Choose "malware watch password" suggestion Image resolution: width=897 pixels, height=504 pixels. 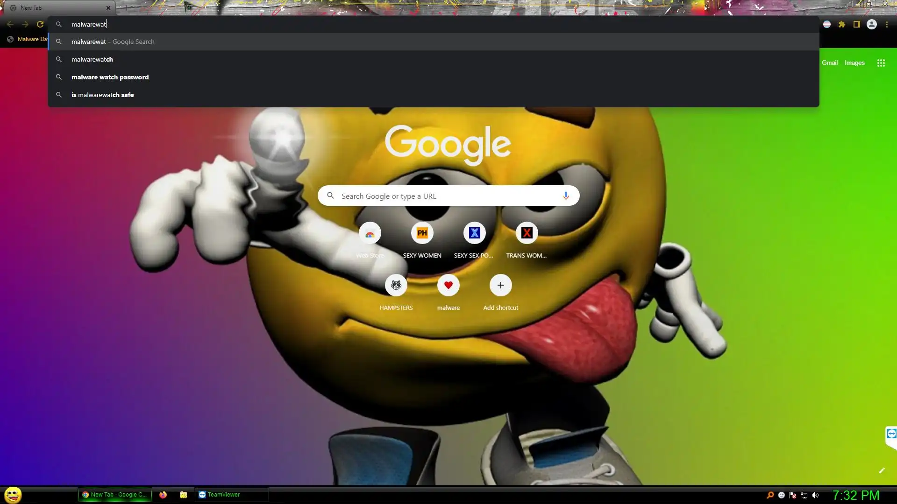tap(110, 77)
